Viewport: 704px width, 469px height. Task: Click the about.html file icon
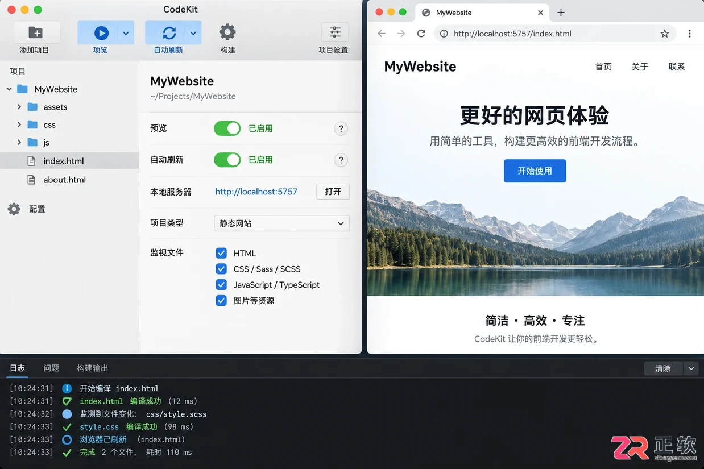[x=32, y=180]
